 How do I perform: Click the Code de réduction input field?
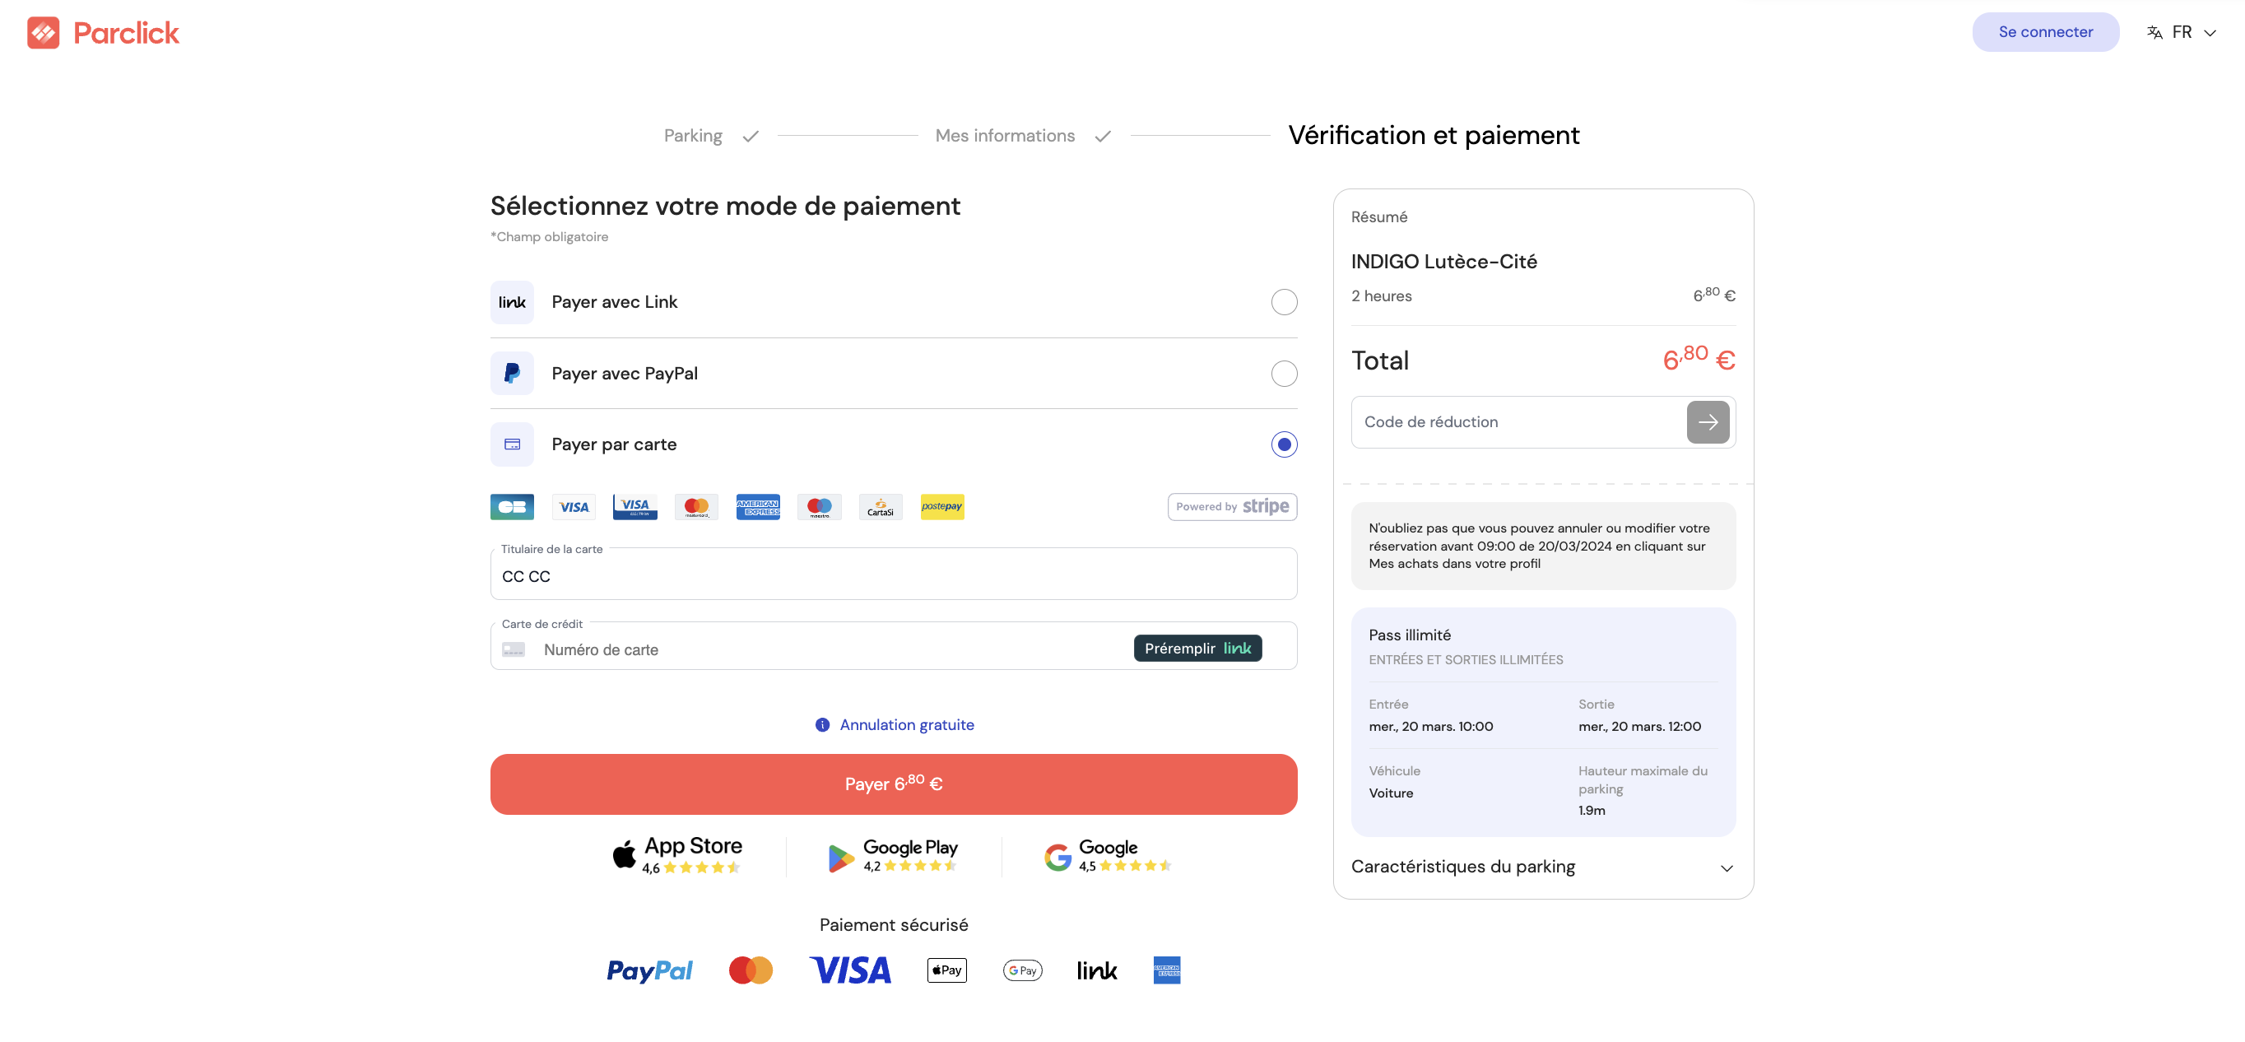pyautogui.click(x=1517, y=422)
